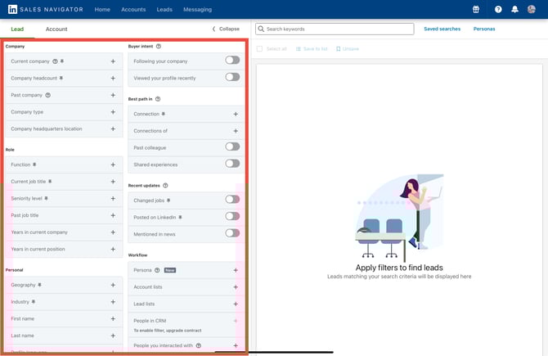This screenshot has width=548, height=356.
Task: Click the LinkedIn Sales Navigator logo
Action: [43, 9]
